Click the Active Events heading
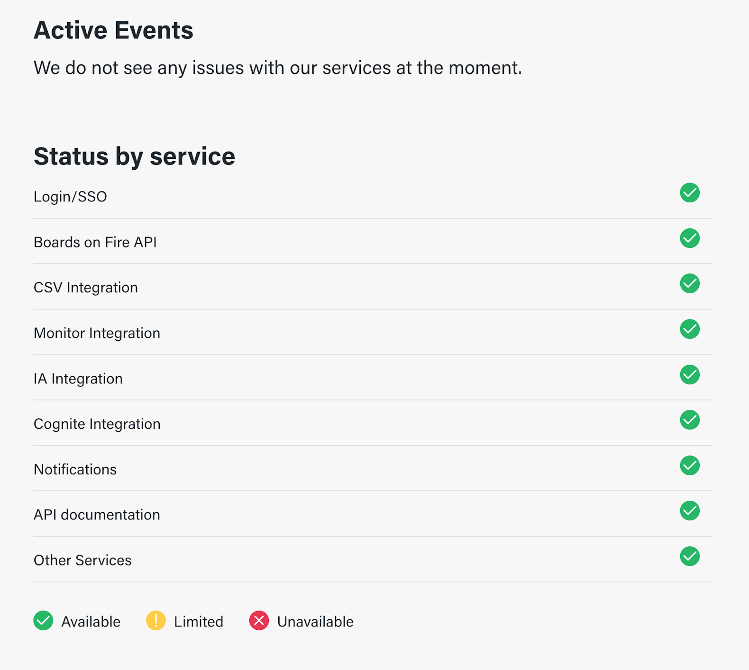This screenshot has width=749, height=670. (113, 30)
